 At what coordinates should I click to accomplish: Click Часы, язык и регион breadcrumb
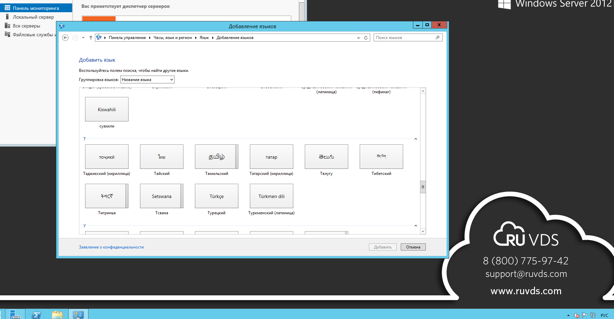173,38
